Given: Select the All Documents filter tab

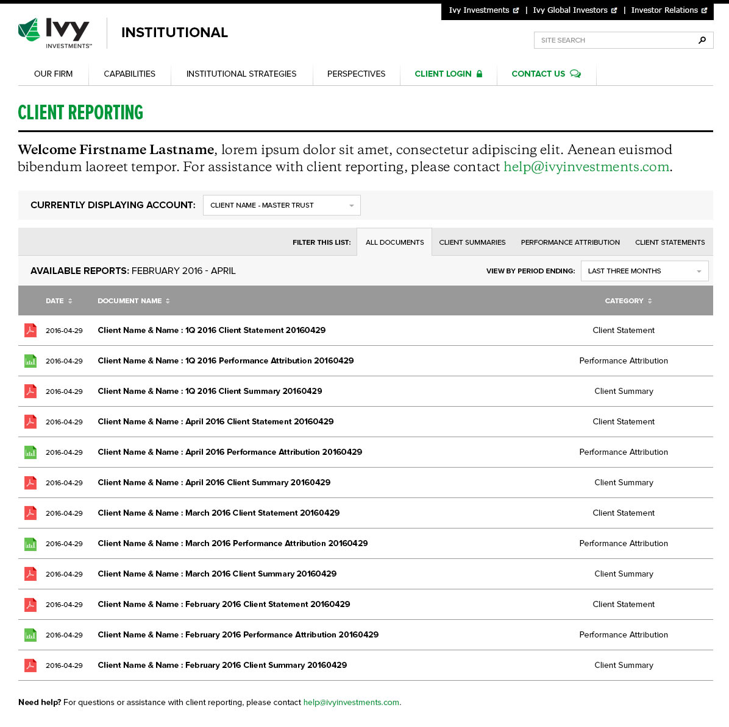Looking at the screenshot, I should click(394, 242).
